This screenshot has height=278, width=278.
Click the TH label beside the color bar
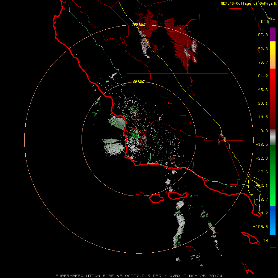(x=265, y=241)
